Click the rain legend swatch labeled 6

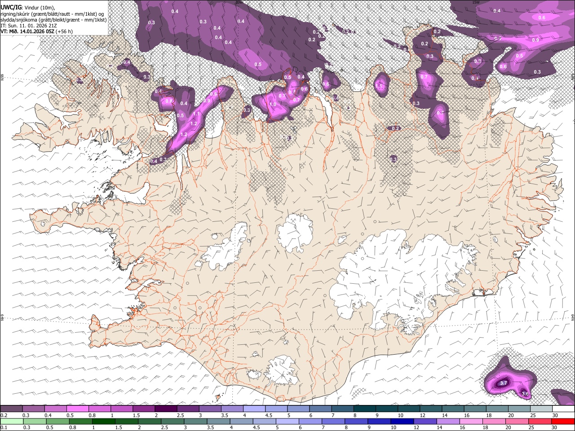(310, 421)
